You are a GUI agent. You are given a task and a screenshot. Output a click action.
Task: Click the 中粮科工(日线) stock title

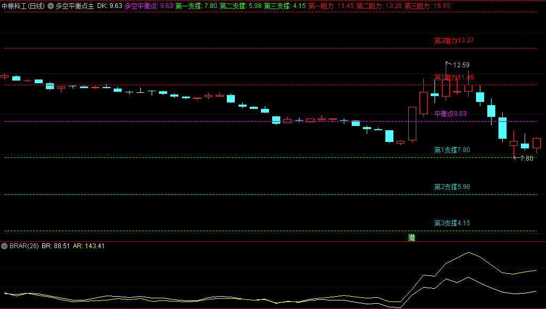[x=23, y=6]
